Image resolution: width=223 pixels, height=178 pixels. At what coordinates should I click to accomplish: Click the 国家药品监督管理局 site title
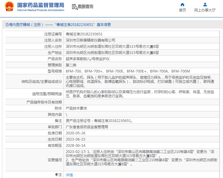click(x=40, y=5)
